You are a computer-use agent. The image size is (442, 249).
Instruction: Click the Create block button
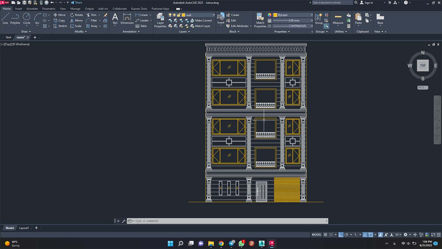coord(233,15)
